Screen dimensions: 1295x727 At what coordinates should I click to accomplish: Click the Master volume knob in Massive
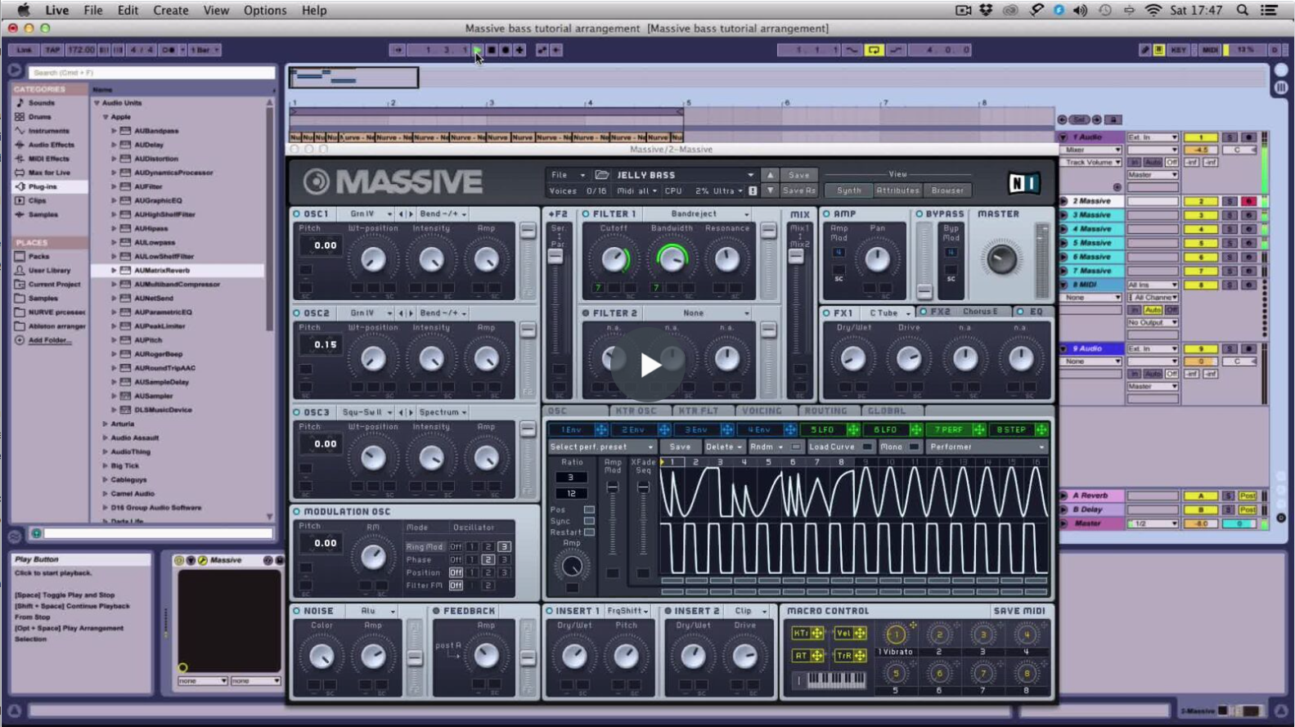point(1000,260)
